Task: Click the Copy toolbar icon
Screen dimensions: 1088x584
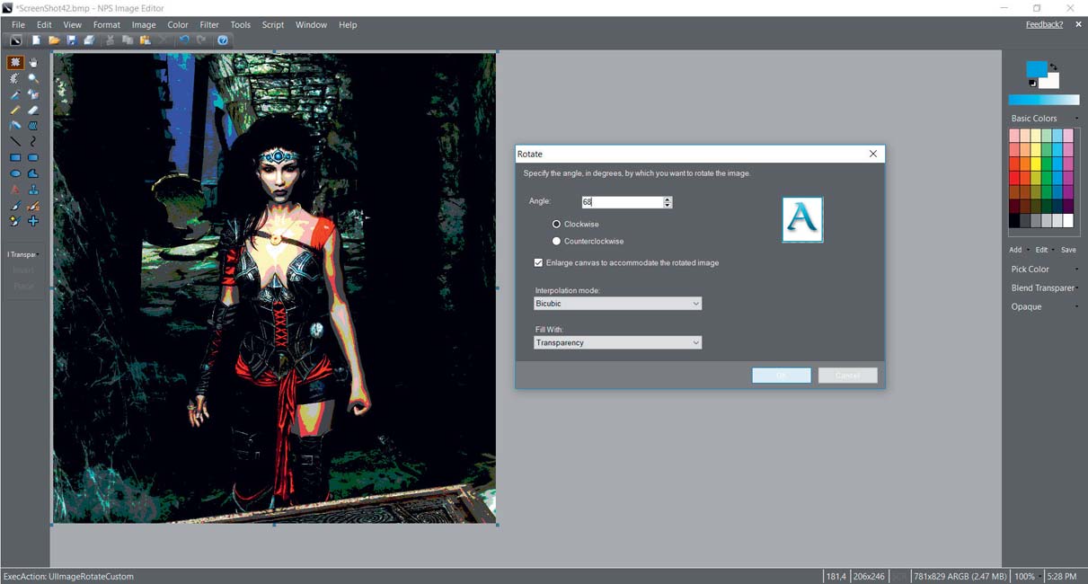Action: tap(128, 40)
